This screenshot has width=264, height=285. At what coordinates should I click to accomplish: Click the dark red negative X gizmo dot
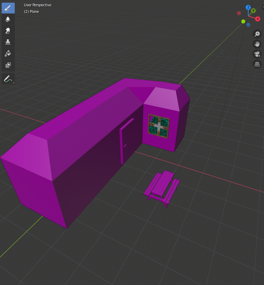click(x=239, y=13)
